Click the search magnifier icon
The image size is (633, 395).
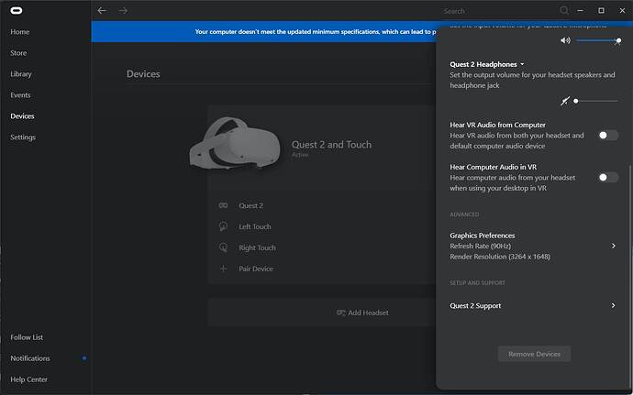pyautogui.click(x=564, y=11)
